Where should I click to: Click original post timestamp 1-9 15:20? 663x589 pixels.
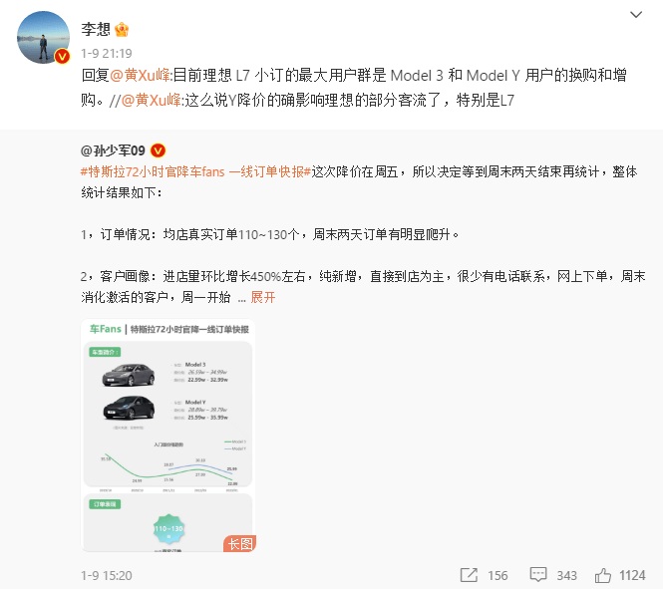point(107,575)
